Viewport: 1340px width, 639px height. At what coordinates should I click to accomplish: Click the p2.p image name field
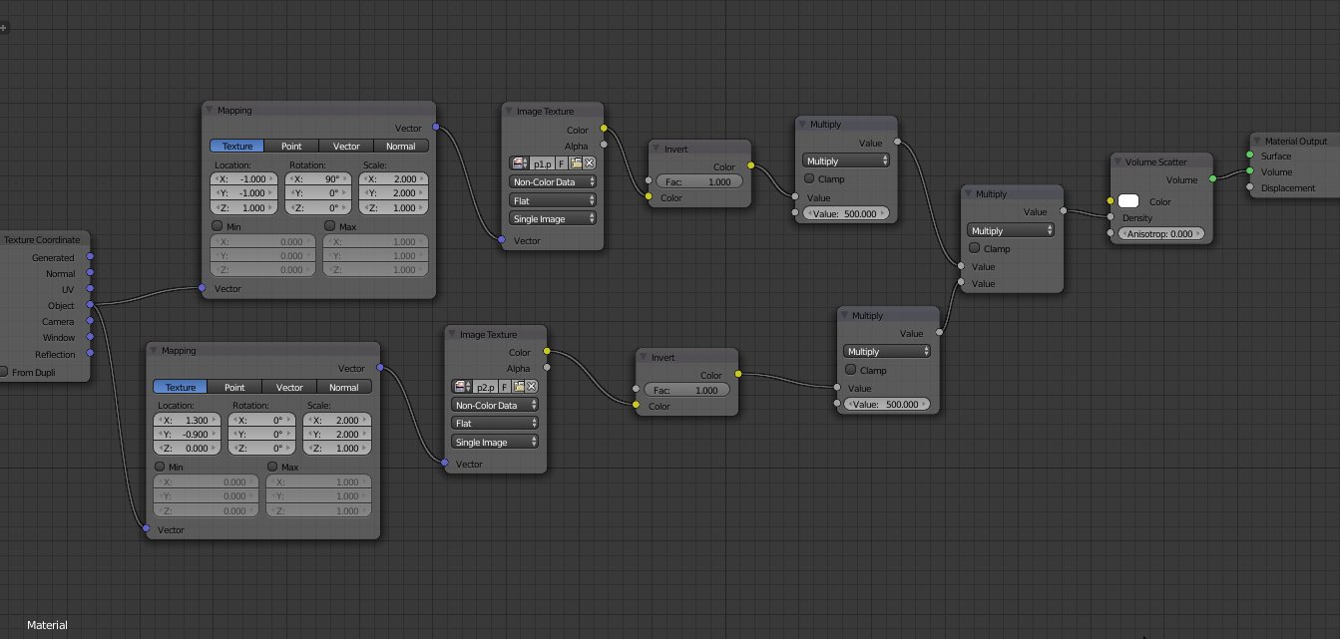coord(484,386)
